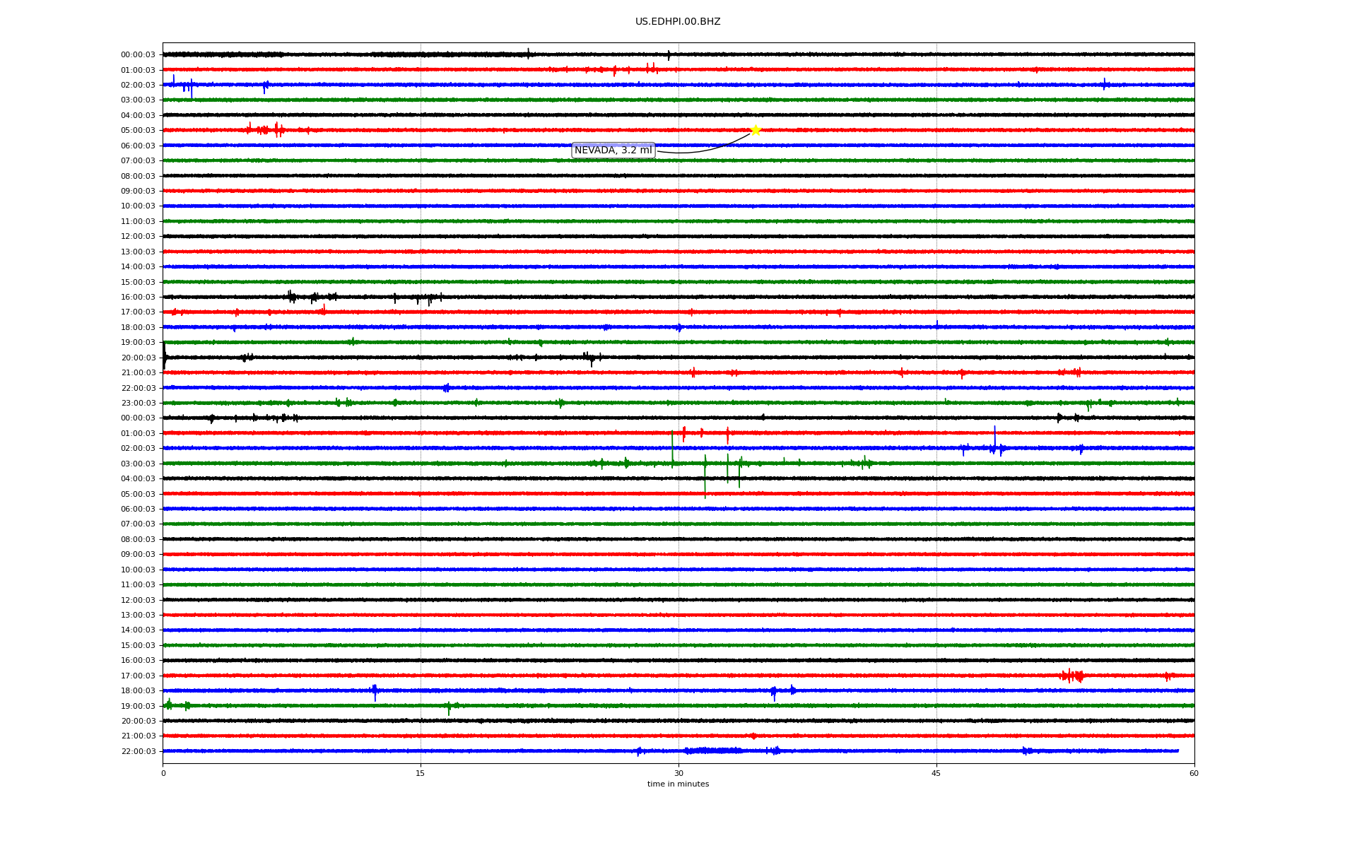Click the black burst near minute 8 on upper 16:00:03 trace
The image size is (1357, 848).
click(x=291, y=297)
